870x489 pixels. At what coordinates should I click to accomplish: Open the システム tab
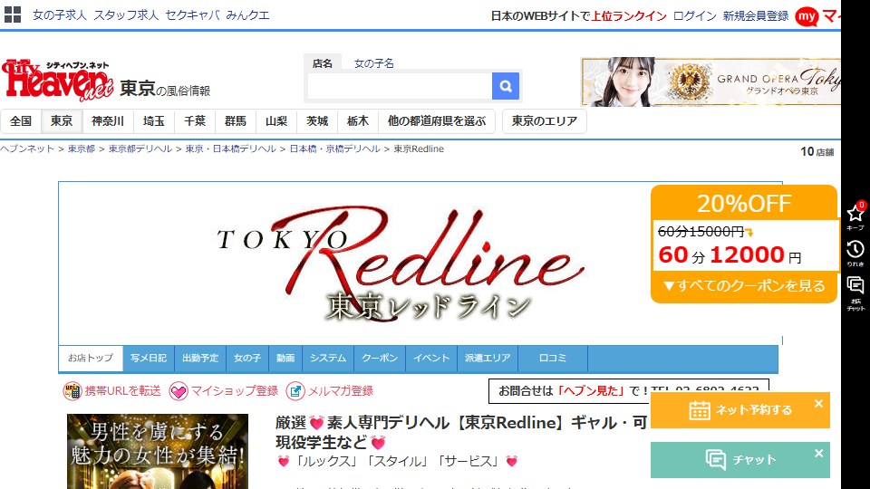click(328, 359)
